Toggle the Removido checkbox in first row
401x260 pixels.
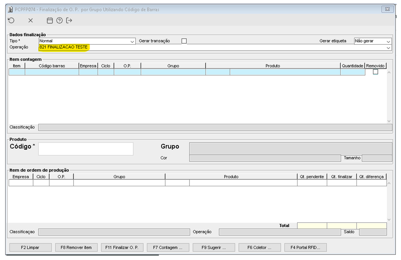coord(375,72)
